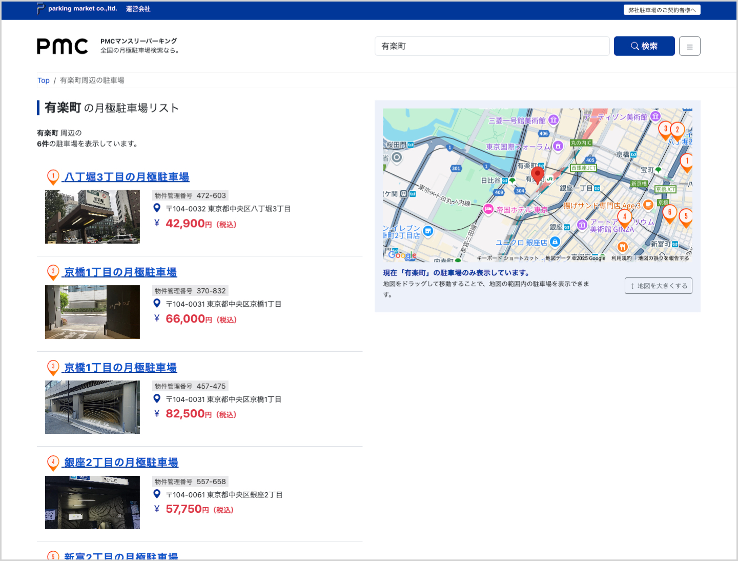Click location pin icon beside 銀座2丁目 address
The height and width of the screenshot is (561, 738).
(x=157, y=494)
